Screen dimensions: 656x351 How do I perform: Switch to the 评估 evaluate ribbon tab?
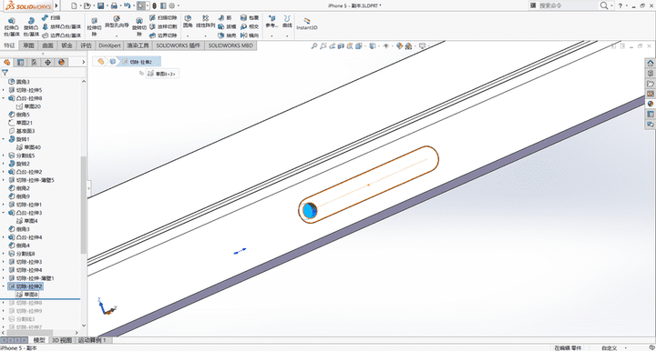pyautogui.click(x=86, y=45)
